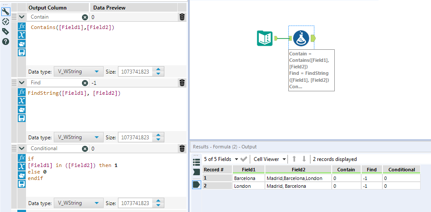
Task: Clear the Conditional column name
Action: pos(85,149)
